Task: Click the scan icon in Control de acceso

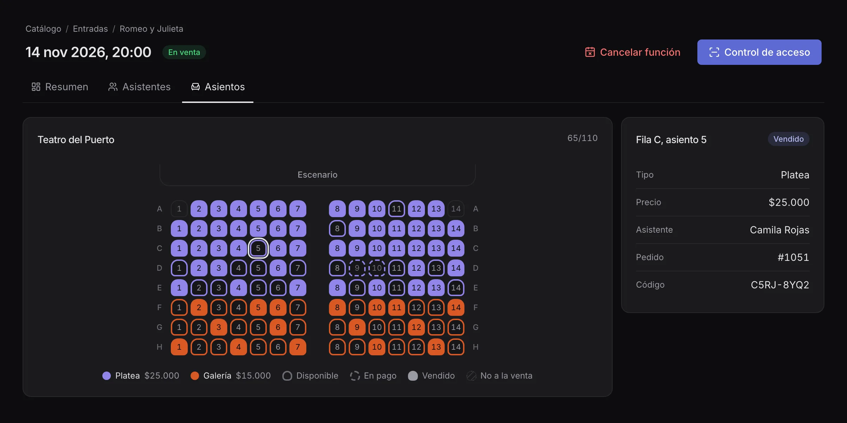Action: 714,52
